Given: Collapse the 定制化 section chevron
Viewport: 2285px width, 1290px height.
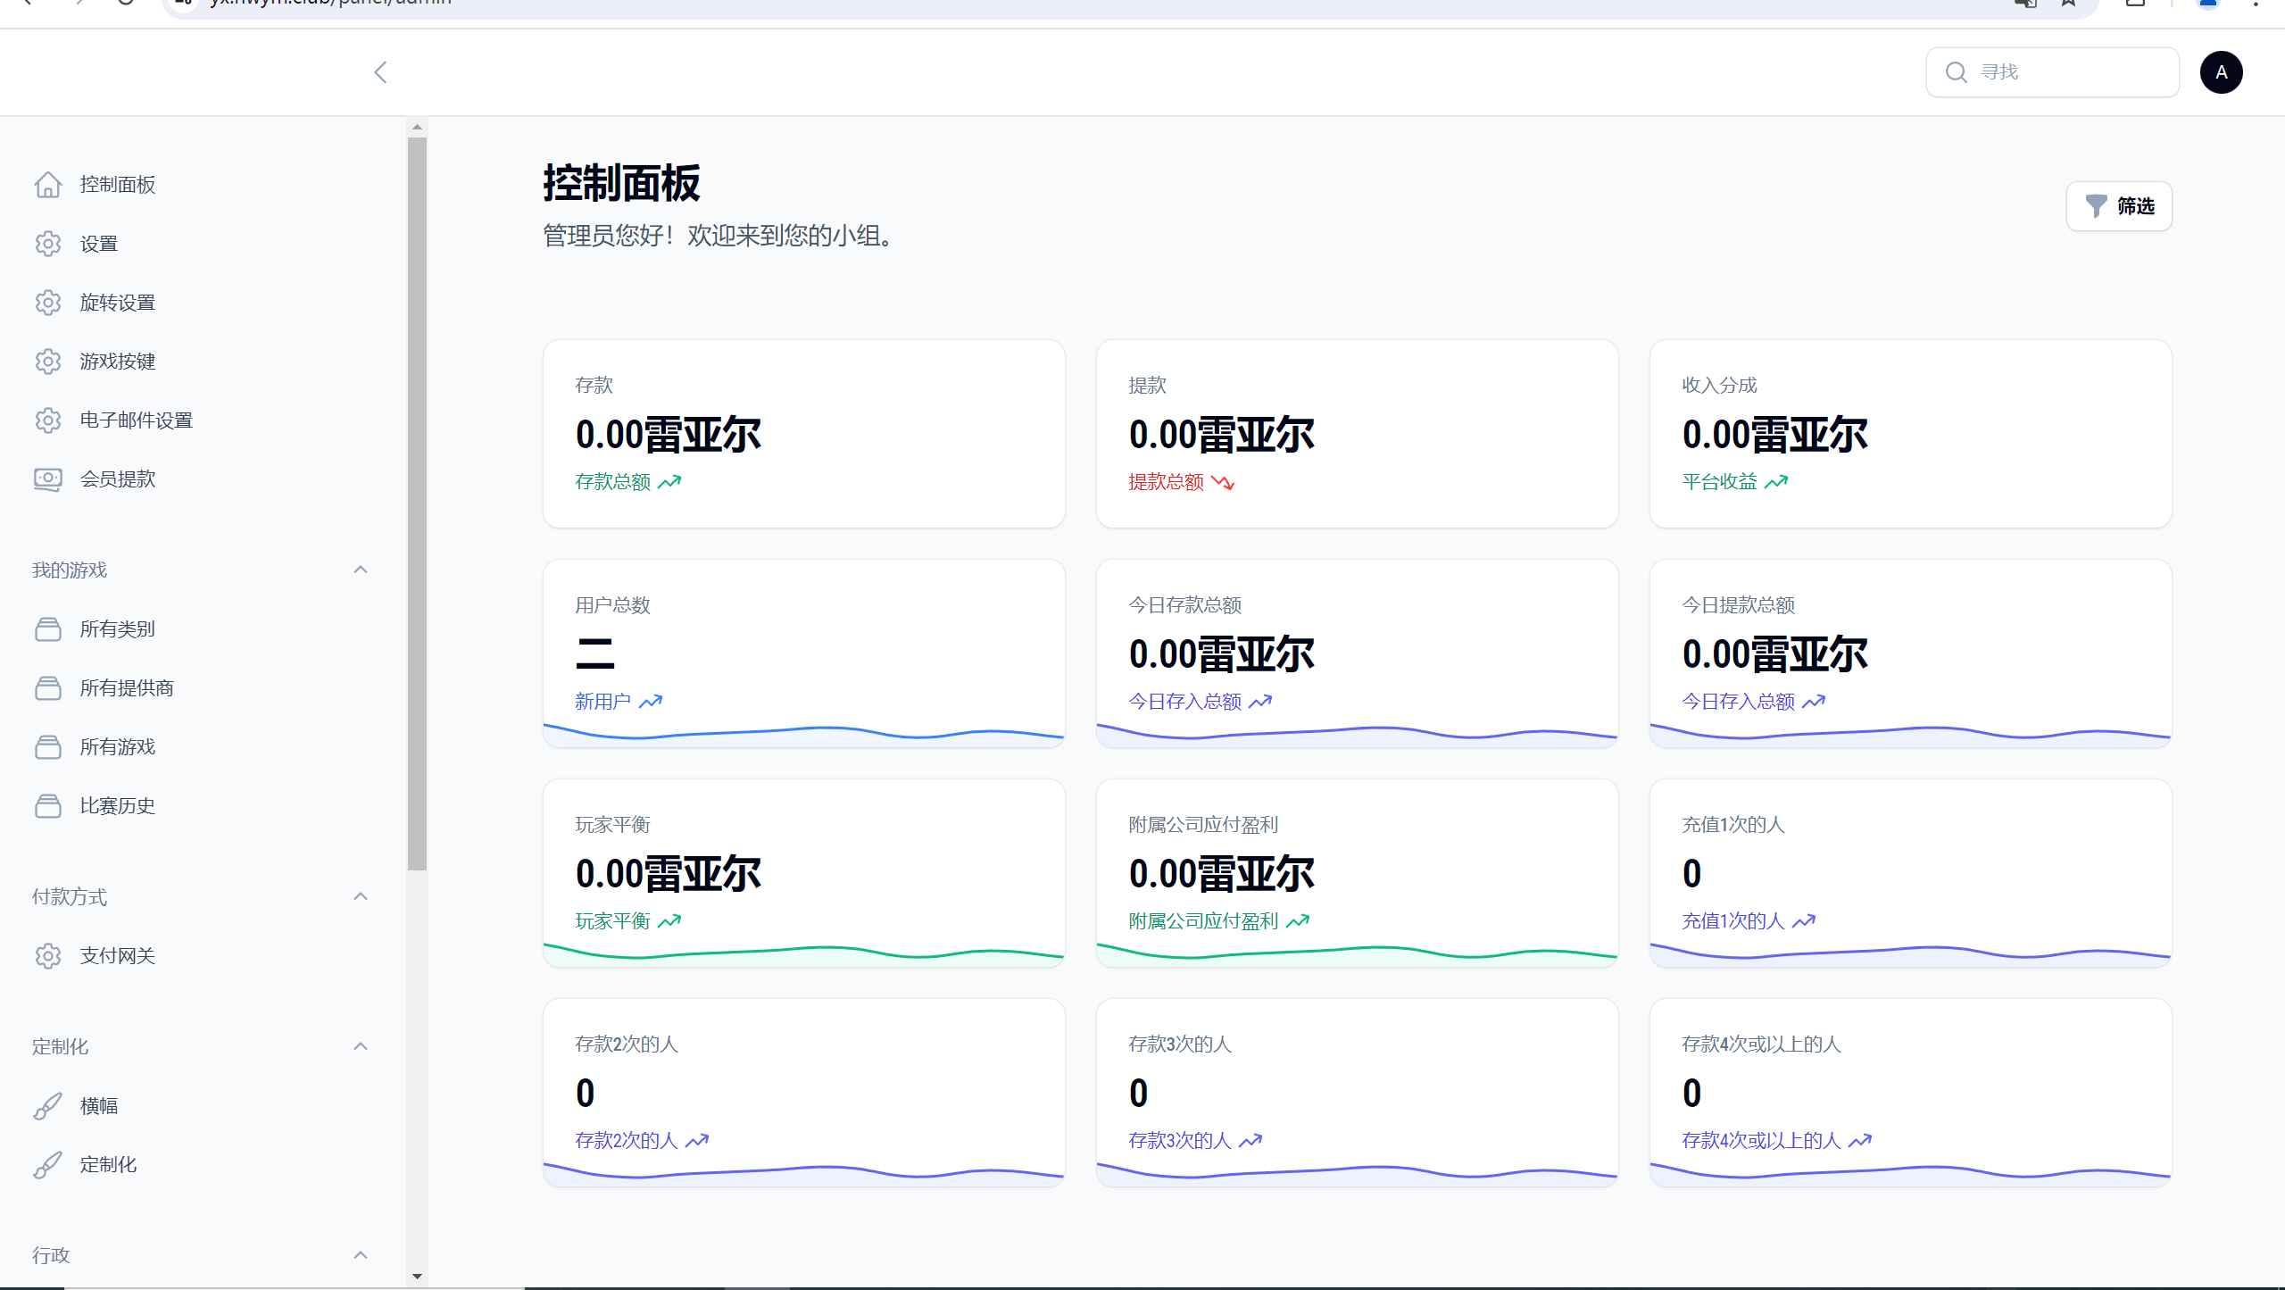Looking at the screenshot, I should [361, 1046].
